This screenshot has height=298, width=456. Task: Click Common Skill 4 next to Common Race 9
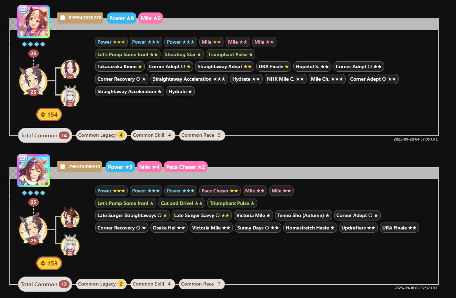[153, 135]
